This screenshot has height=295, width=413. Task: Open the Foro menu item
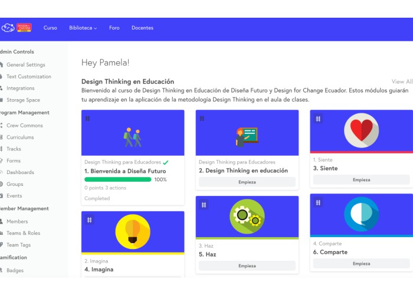[x=114, y=28]
